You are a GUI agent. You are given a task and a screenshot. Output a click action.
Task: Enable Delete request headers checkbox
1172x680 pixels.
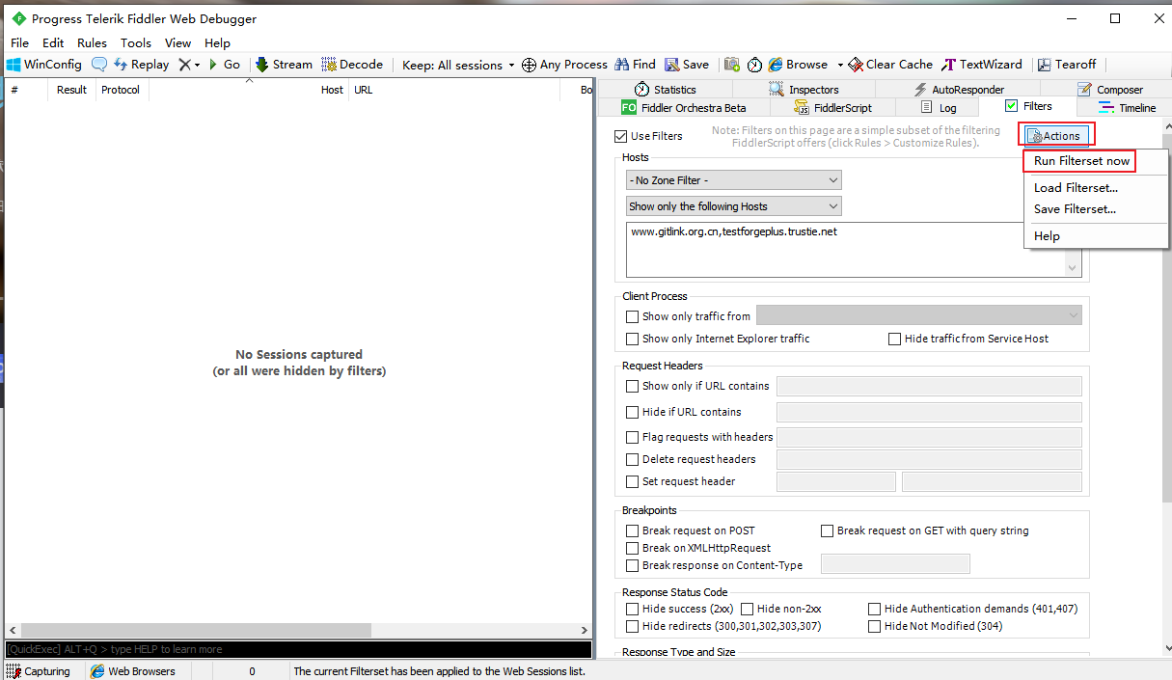(633, 459)
